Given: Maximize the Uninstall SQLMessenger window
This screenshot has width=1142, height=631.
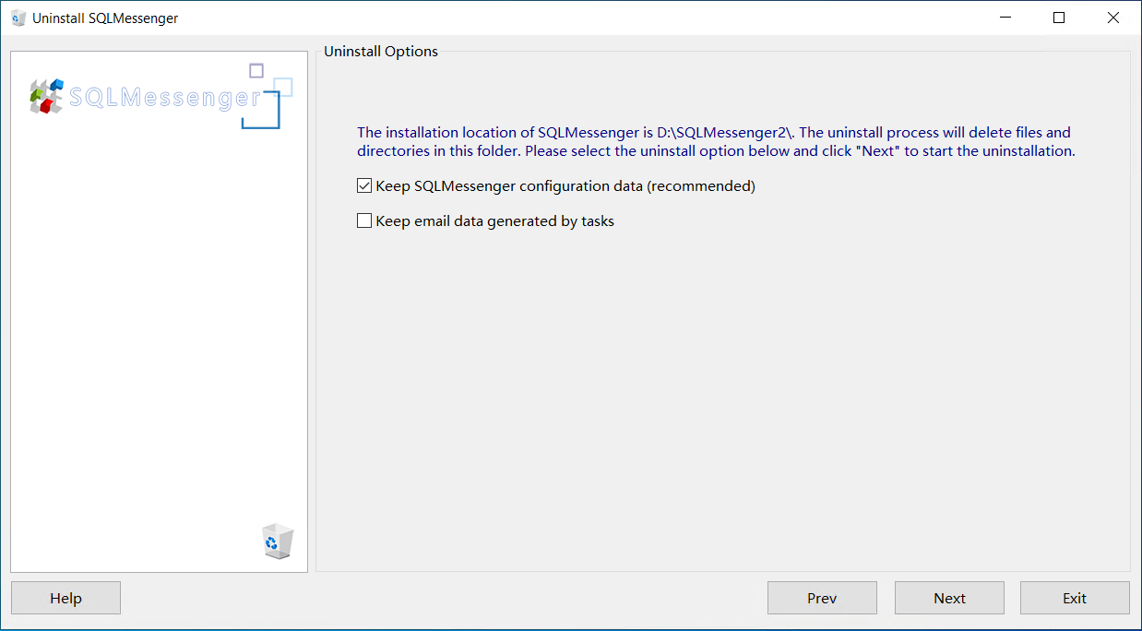Looking at the screenshot, I should pyautogui.click(x=1059, y=18).
